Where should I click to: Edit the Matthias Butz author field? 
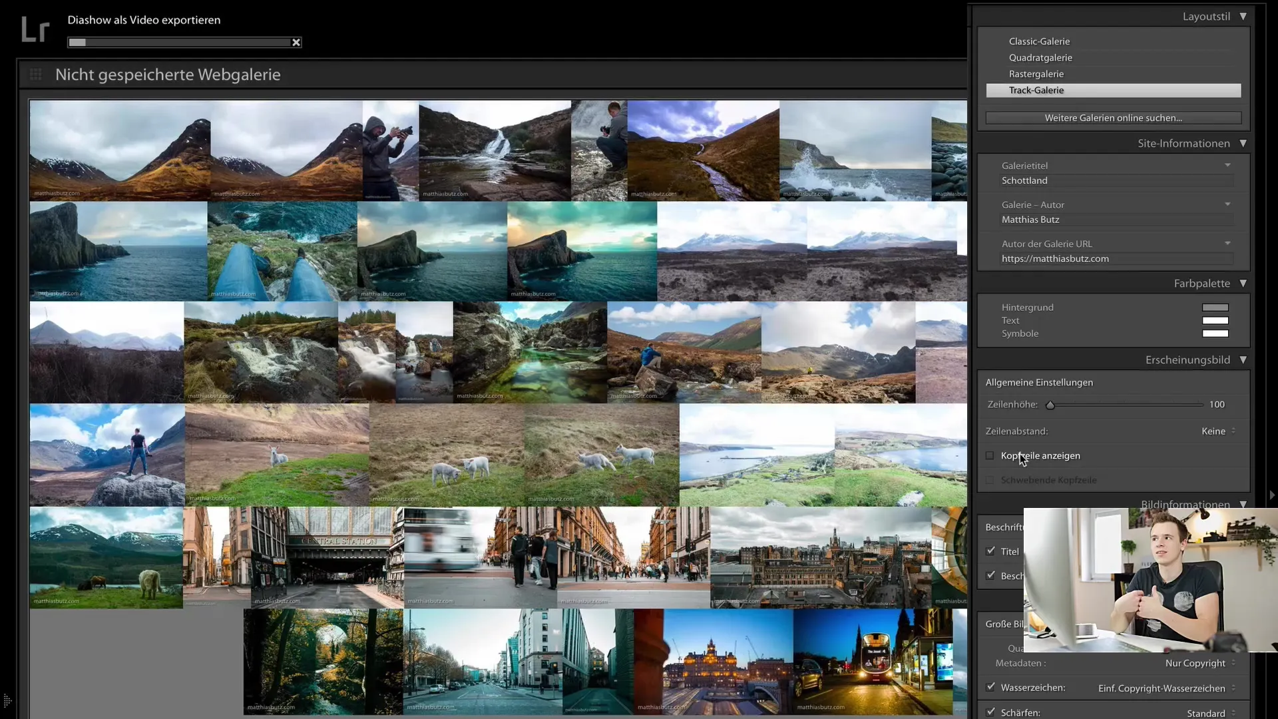(x=1116, y=220)
